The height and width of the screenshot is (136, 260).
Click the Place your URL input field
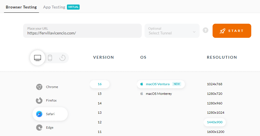[82, 31]
